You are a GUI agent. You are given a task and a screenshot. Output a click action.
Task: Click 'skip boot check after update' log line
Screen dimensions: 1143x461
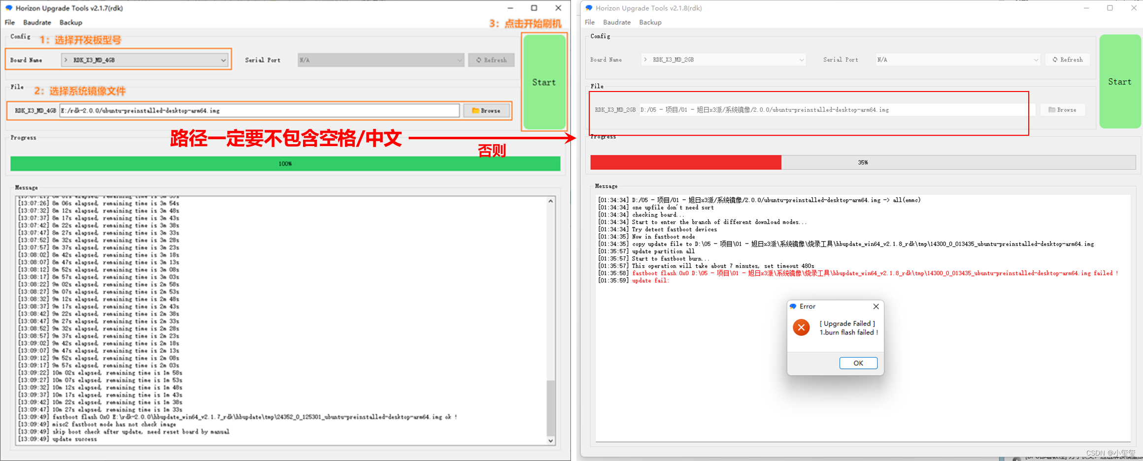[x=124, y=432]
